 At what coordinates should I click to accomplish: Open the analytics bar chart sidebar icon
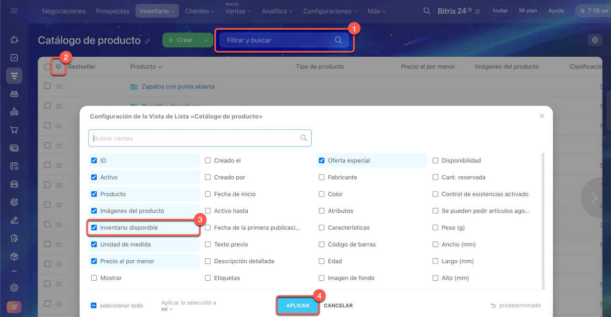click(14, 112)
